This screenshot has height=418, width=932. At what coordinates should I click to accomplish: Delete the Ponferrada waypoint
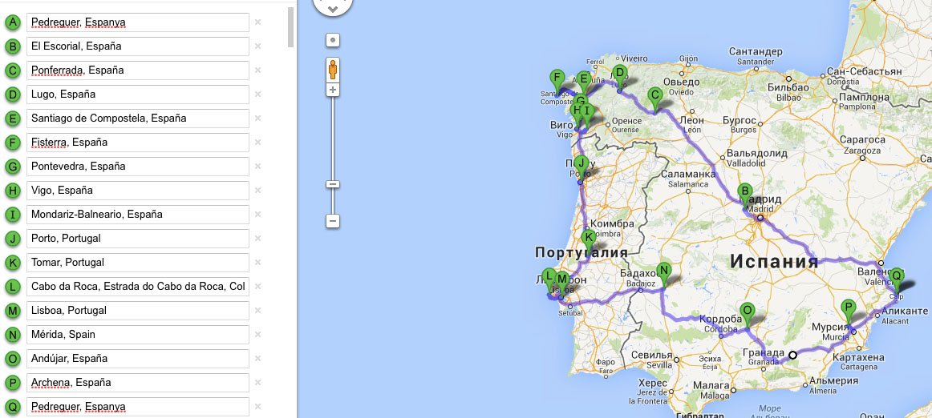pos(258,70)
